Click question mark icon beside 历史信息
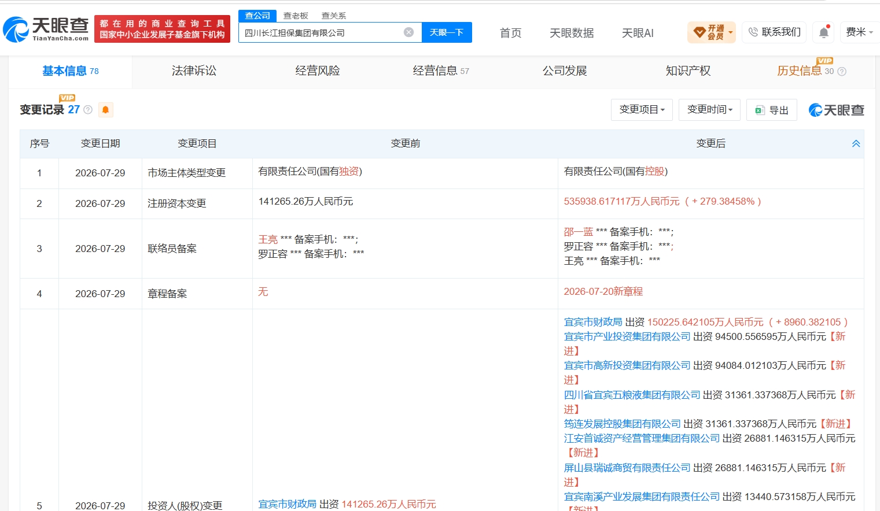The height and width of the screenshot is (511, 880). (842, 72)
